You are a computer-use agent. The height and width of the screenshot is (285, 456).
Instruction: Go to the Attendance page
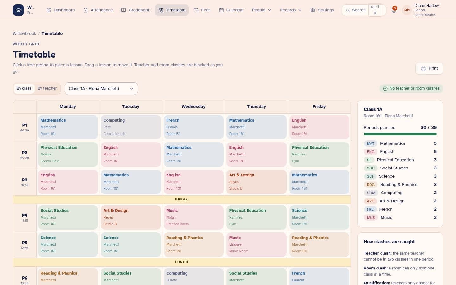[x=98, y=10]
